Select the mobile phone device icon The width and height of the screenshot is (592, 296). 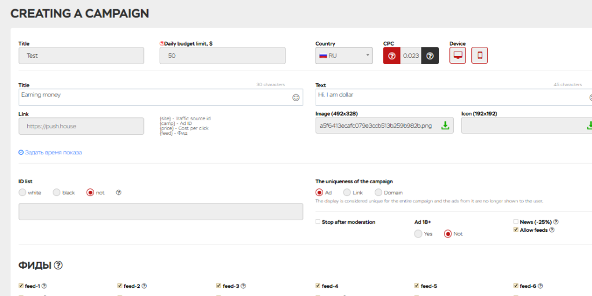(x=479, y=55)
